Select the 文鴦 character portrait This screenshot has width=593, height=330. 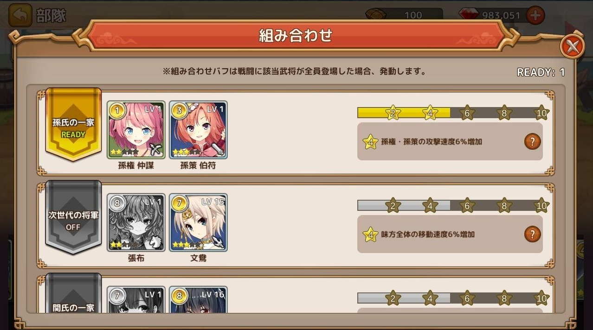pyautogui.click(x=199, y=222)
